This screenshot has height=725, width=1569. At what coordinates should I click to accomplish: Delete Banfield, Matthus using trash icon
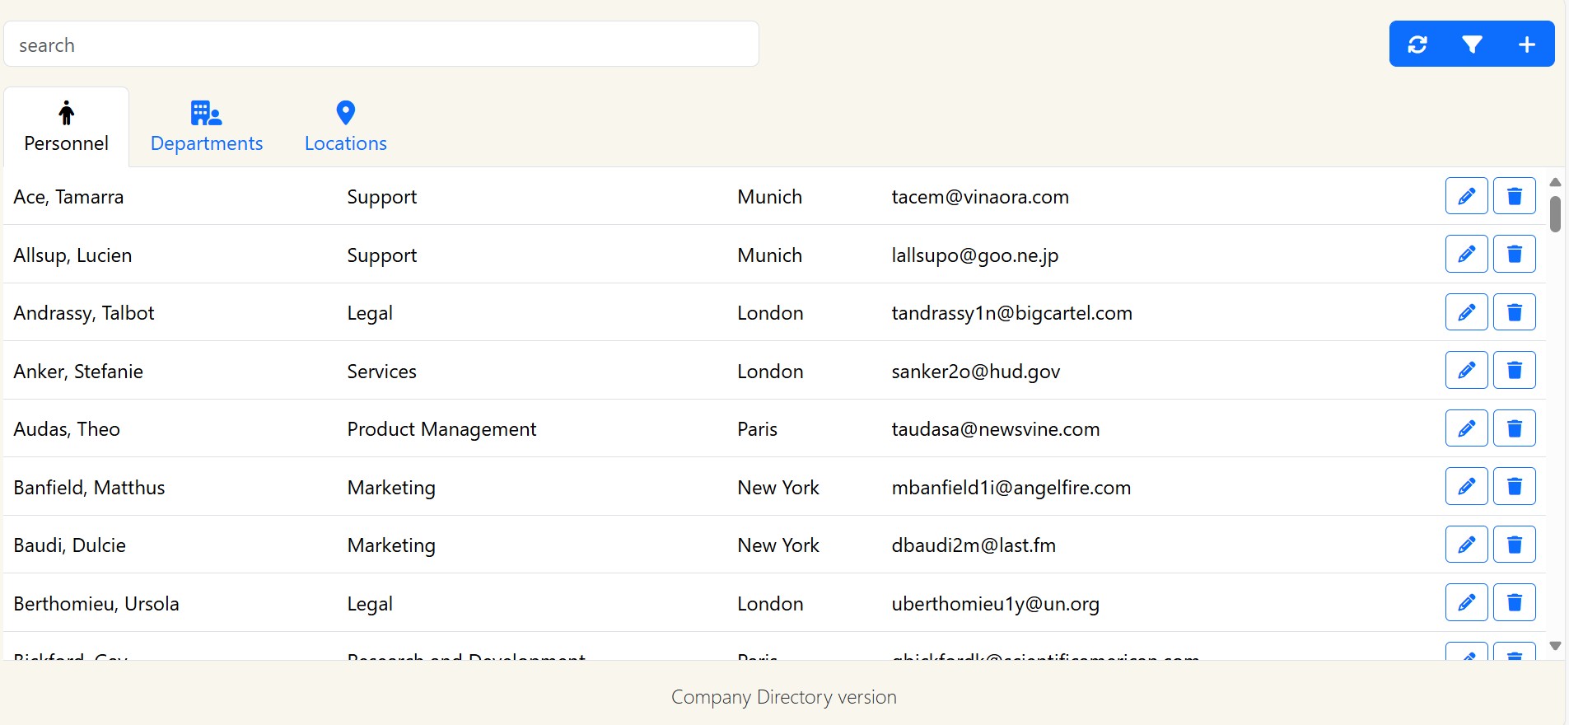point(1514,486)
